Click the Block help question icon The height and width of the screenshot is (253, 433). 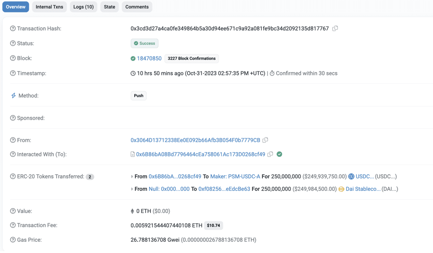[x=13, y=58]
